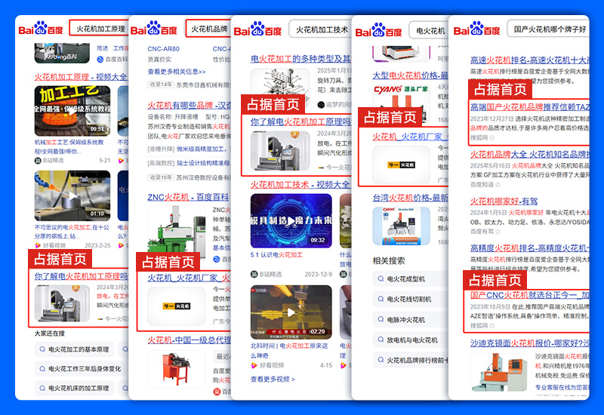Click the magnifier icon next to 电火花加工的基本原理

(x=42, y=349)
